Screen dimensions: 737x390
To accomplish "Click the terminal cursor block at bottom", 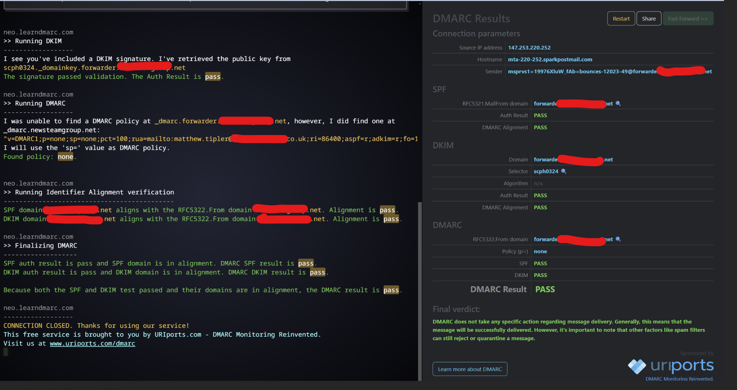I will [6, 352].
